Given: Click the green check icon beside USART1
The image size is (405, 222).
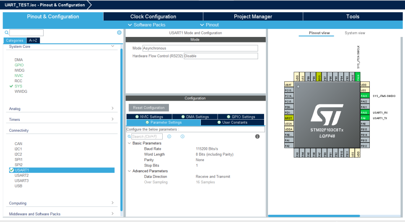Looking at the screenshot, I should [12, 170].
